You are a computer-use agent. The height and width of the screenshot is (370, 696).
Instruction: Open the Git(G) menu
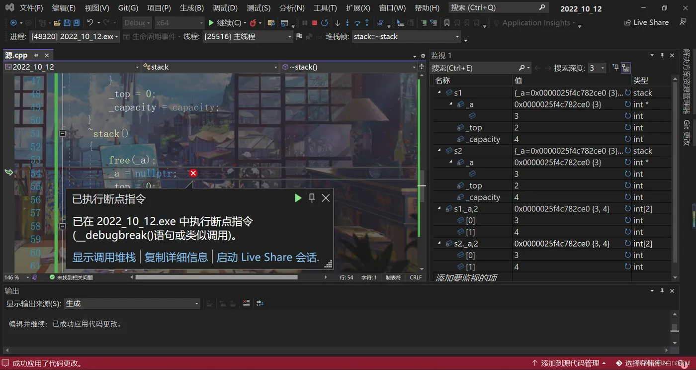tap(128, 8)
